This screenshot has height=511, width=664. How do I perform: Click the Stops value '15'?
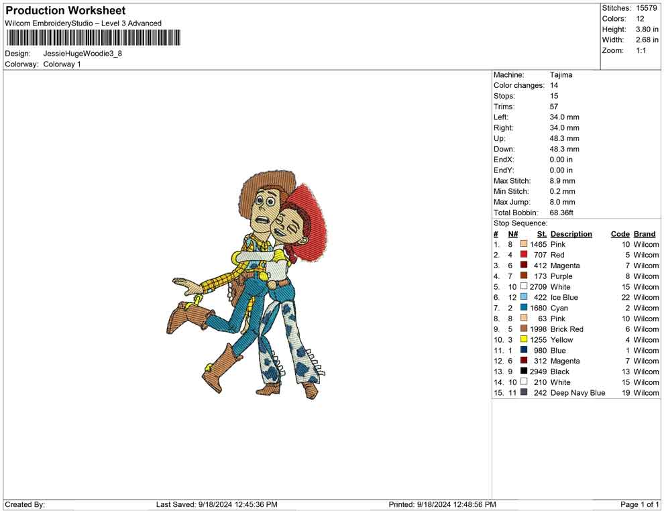(x=554, y=96)
